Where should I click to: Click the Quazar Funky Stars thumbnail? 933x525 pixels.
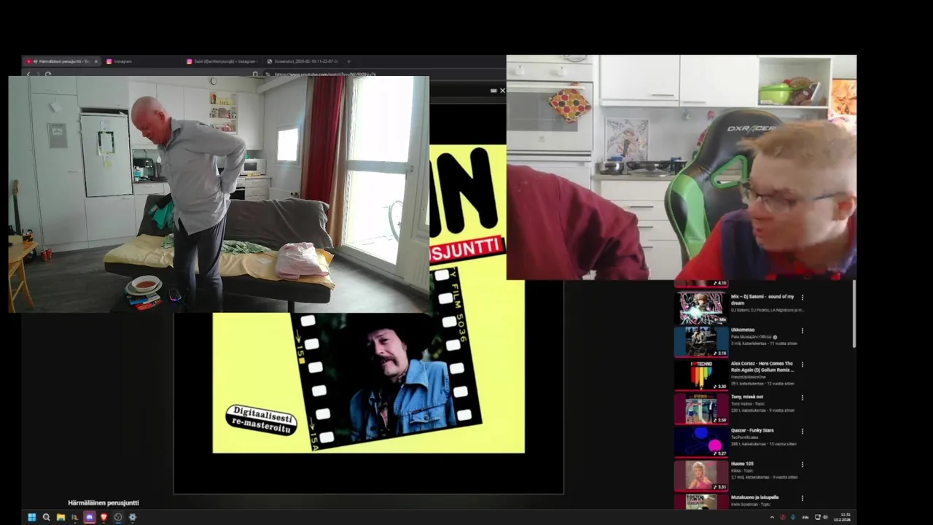[x=700, y=442]
